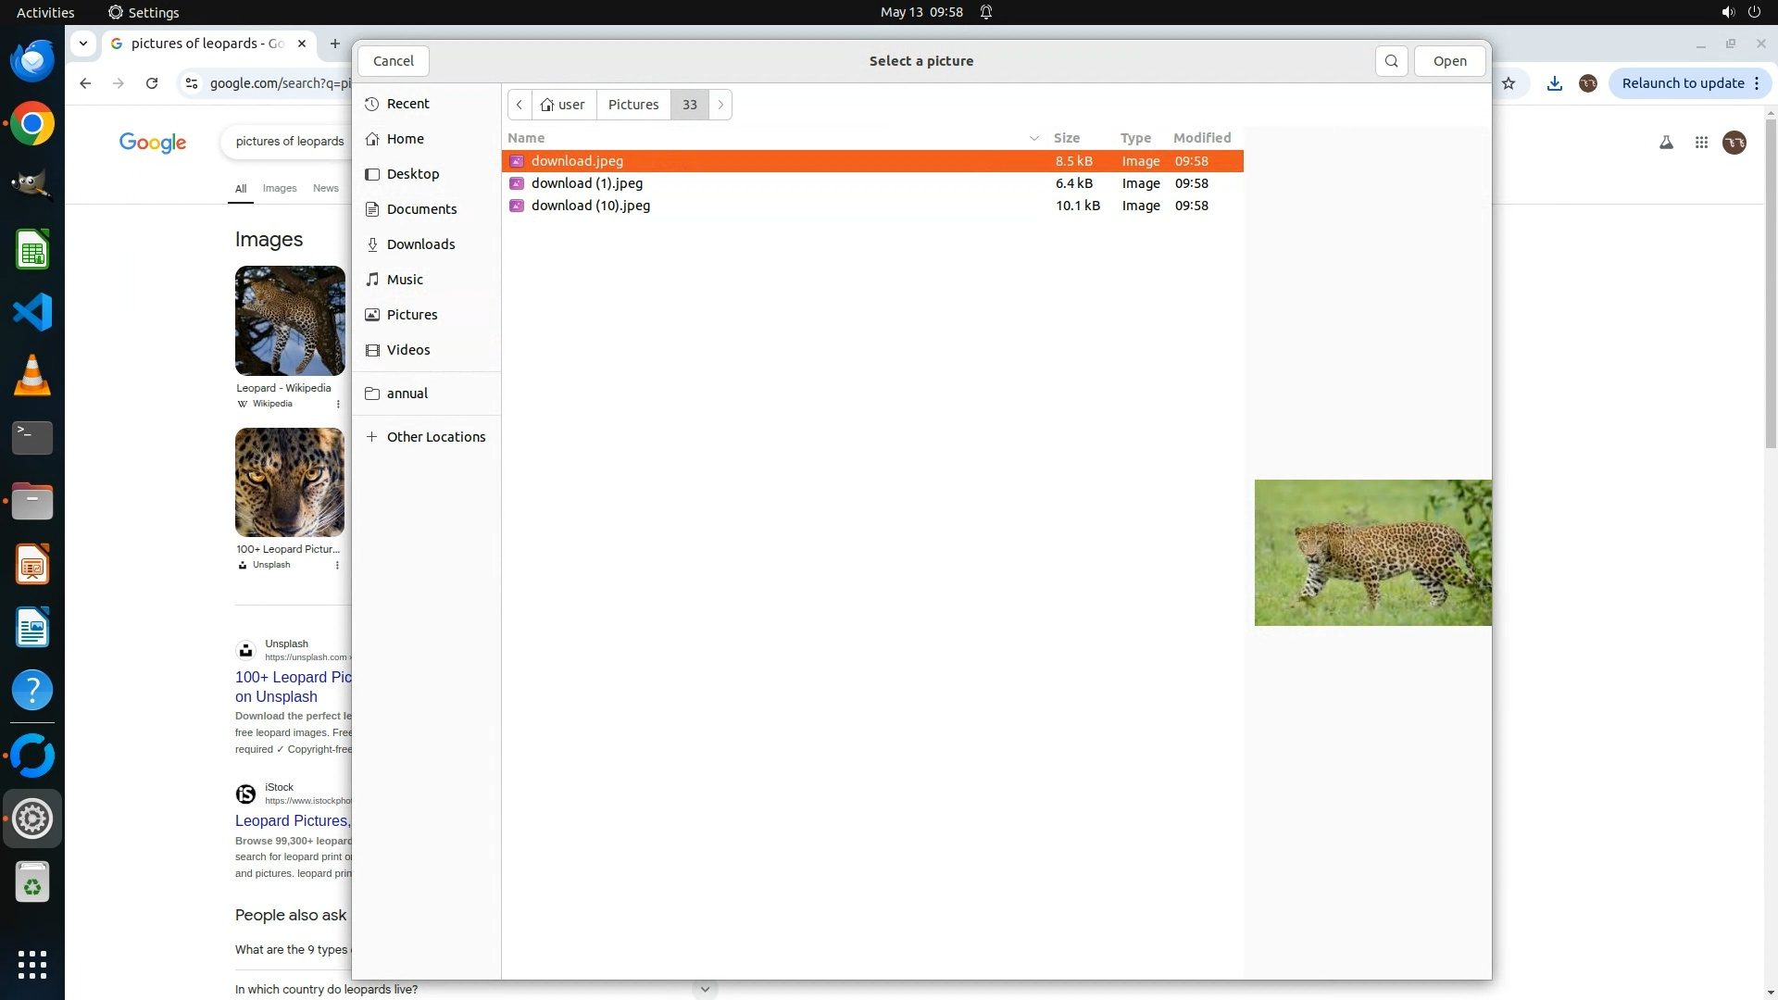Launch VLC from the dock

click(x=32, y=376)
